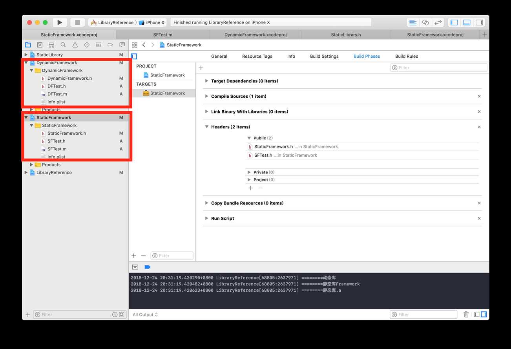
Task: Open the breakpoint navigator
Action: tap(110, 45)
